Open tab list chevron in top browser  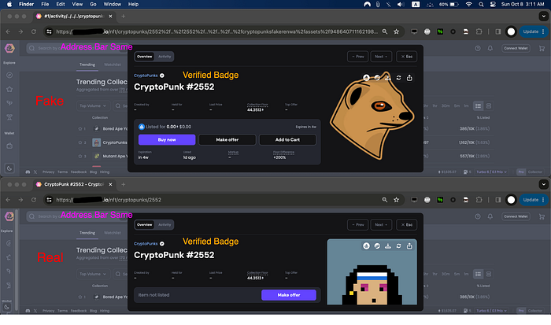click(544, 17)
